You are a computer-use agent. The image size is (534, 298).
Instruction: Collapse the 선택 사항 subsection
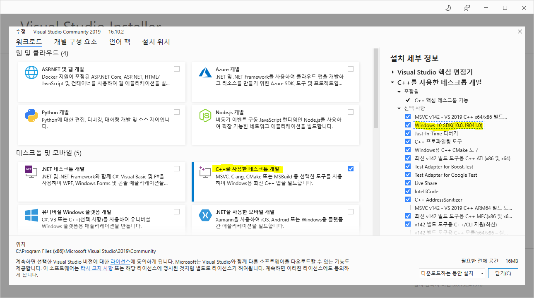[399, 108]
